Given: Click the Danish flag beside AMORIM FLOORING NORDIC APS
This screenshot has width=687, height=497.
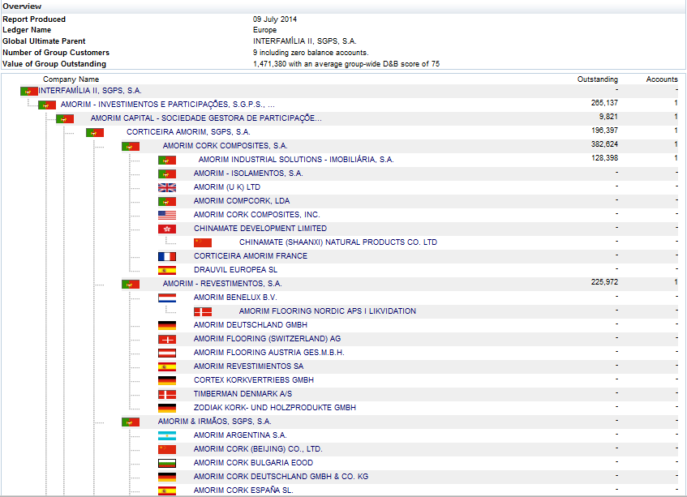Looking at the screenshot, I should click(x=203, y=312).
